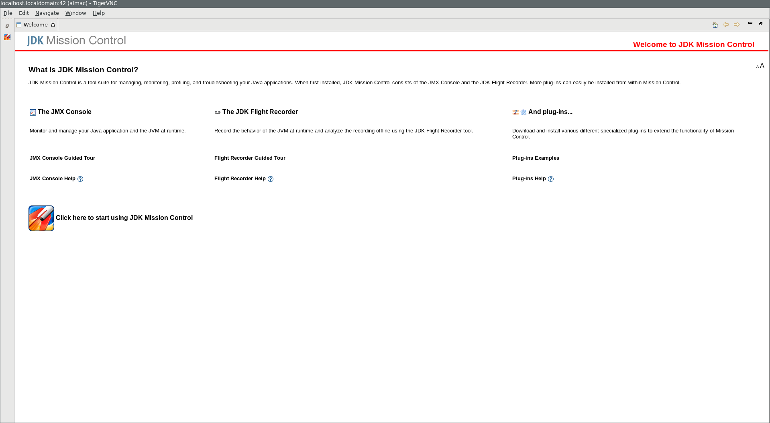Click the Home icon in Welcome toolbar
The height and width of the screenshot is (423, 770).
(x=715, y=25)
